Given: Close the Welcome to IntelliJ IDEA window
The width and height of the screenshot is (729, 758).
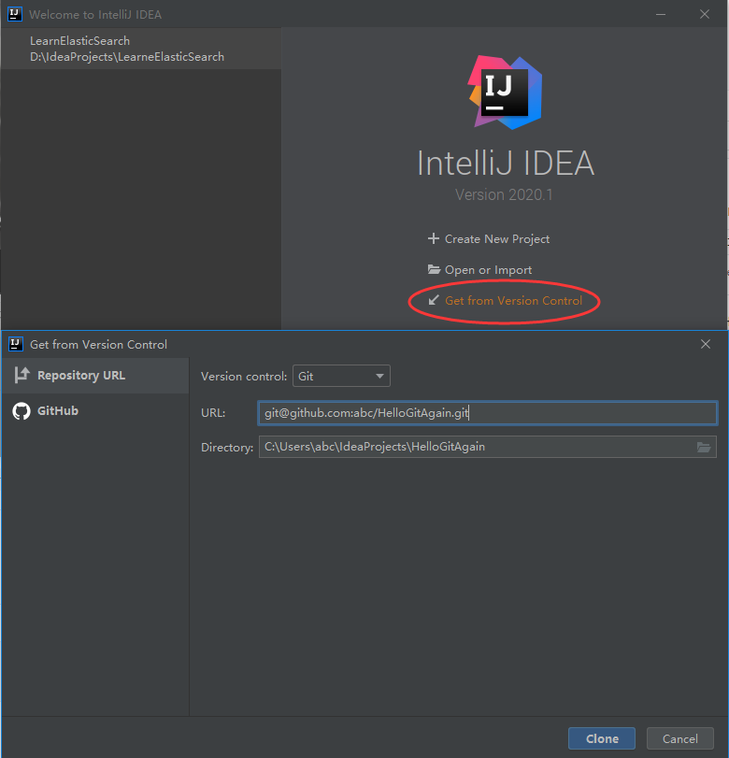Looking at the screenshot, I should (x=705, y=15).
